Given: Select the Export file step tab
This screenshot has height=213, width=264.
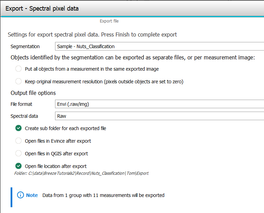Looking at the screenshot, I should [109, 21].
